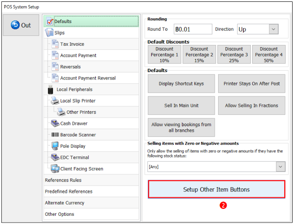Screen dimensions: 294x224
Task: Click the Barcode Scanner barcode icon
Action: 55,134
